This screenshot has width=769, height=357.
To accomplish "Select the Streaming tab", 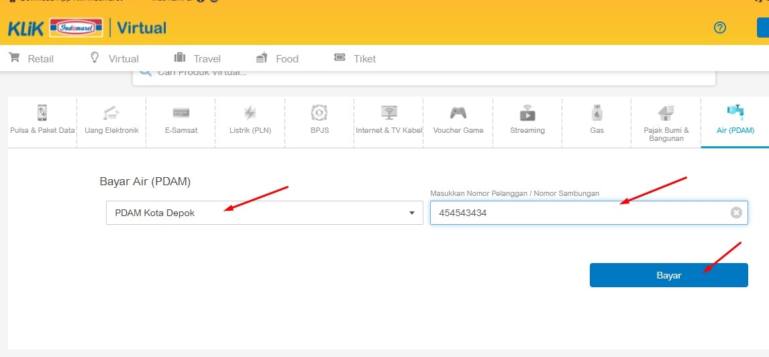I will 527,123.
